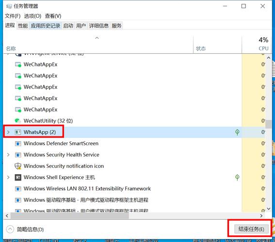This screenshot has width=275, height=242.
Task: Click the vertical scrollbar thumb
Action: click(269, 124)
